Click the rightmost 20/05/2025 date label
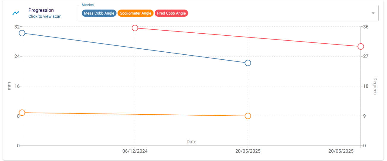This screenshot has width=387, height=161. (341, 151)
